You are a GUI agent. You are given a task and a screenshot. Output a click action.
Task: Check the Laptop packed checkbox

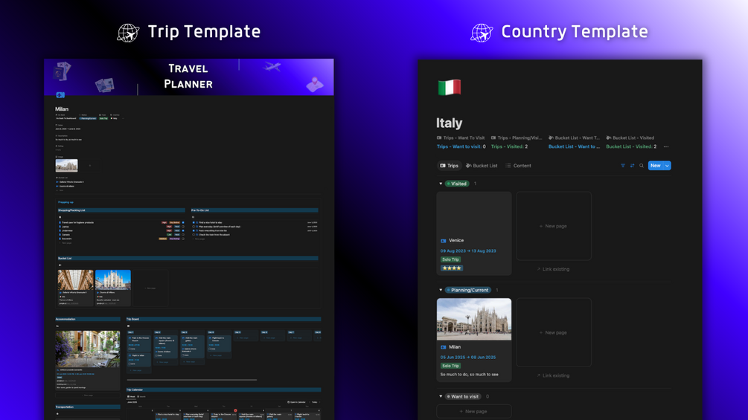tap(183, 227)
